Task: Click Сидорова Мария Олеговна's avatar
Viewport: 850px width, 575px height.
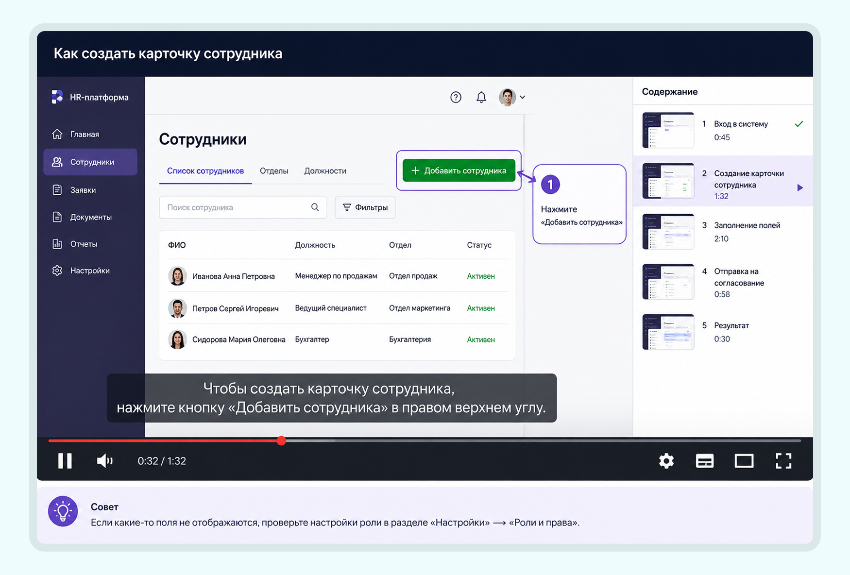Action: point(177,339)
